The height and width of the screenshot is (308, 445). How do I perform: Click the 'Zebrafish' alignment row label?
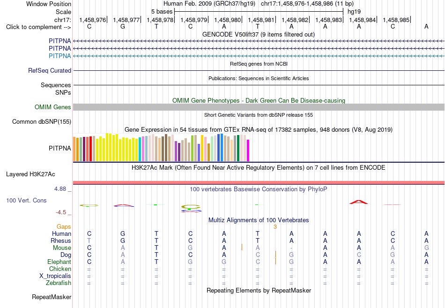pyautogui.click(x=59, y=283)
